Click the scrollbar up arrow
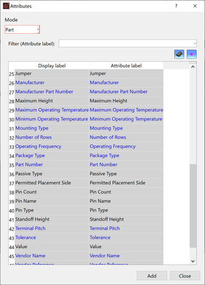 point(193,67)
